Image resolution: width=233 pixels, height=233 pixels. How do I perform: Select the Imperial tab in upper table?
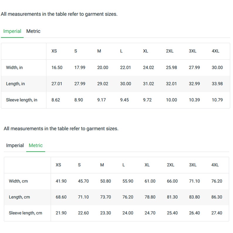coord(12,31)
